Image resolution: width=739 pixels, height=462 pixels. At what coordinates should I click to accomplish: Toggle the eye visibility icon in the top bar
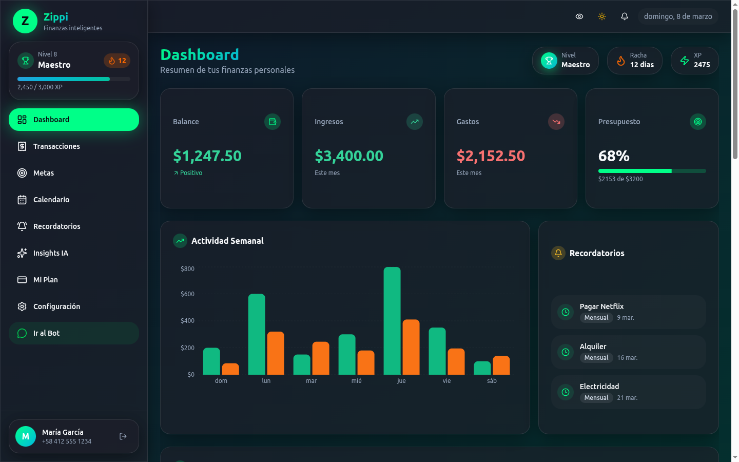(579, 16)
